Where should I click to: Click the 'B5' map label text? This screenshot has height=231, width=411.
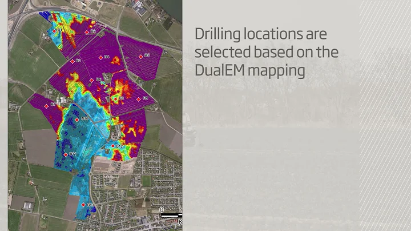point(147,55)
